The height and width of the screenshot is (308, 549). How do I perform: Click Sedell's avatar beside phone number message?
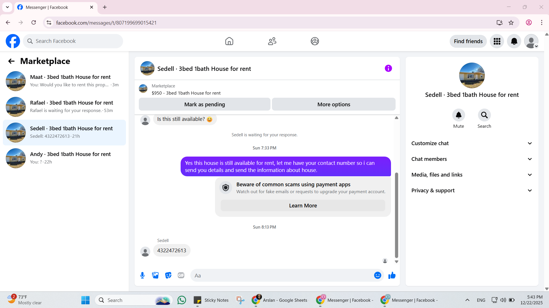(x=145, y=252)
